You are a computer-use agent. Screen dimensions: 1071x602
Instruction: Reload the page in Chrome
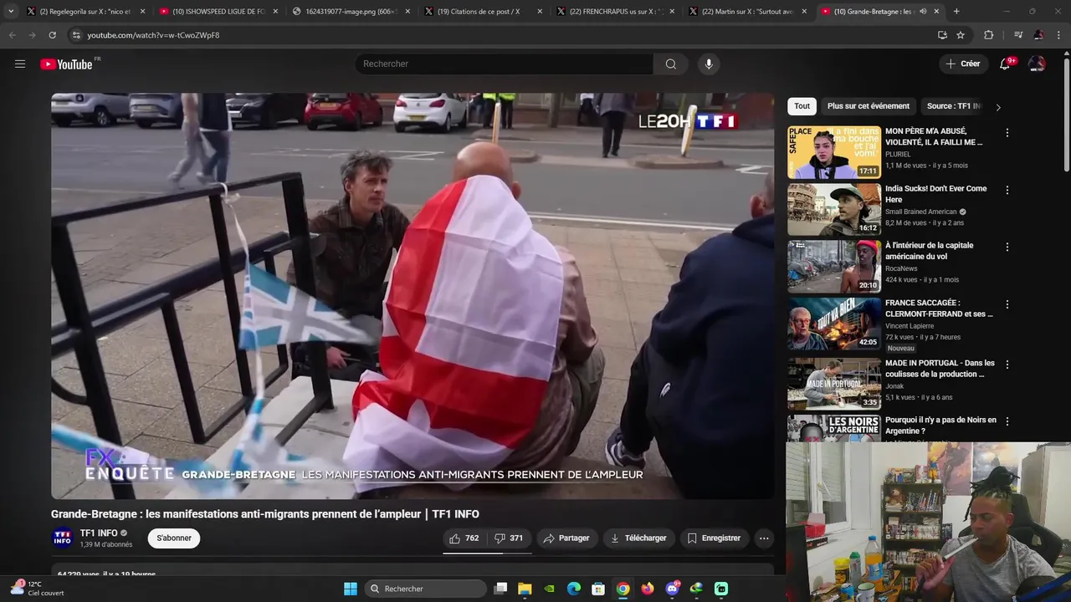coord(52,35)
